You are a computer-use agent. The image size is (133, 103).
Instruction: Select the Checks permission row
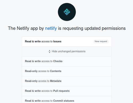coord(67,61)
